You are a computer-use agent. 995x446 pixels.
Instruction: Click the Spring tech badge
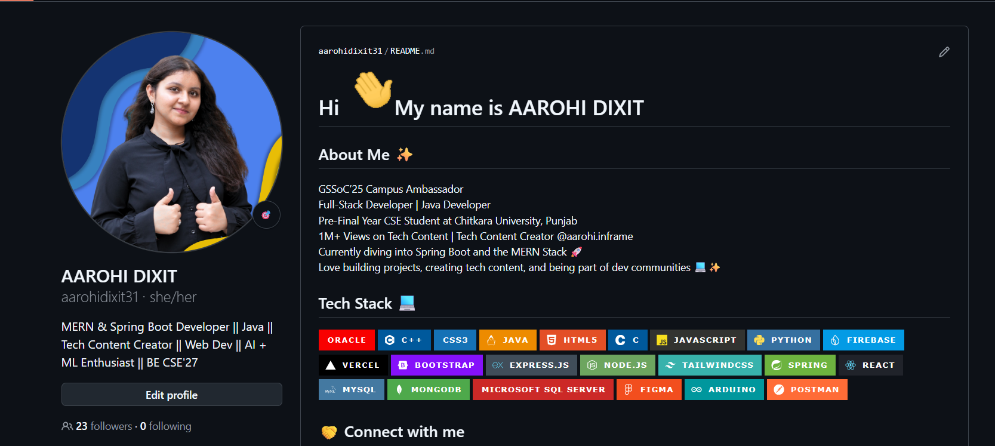(800, 365)
